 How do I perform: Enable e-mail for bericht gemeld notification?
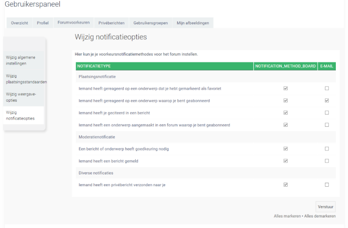pyautogui.click(x=327, y=161)
